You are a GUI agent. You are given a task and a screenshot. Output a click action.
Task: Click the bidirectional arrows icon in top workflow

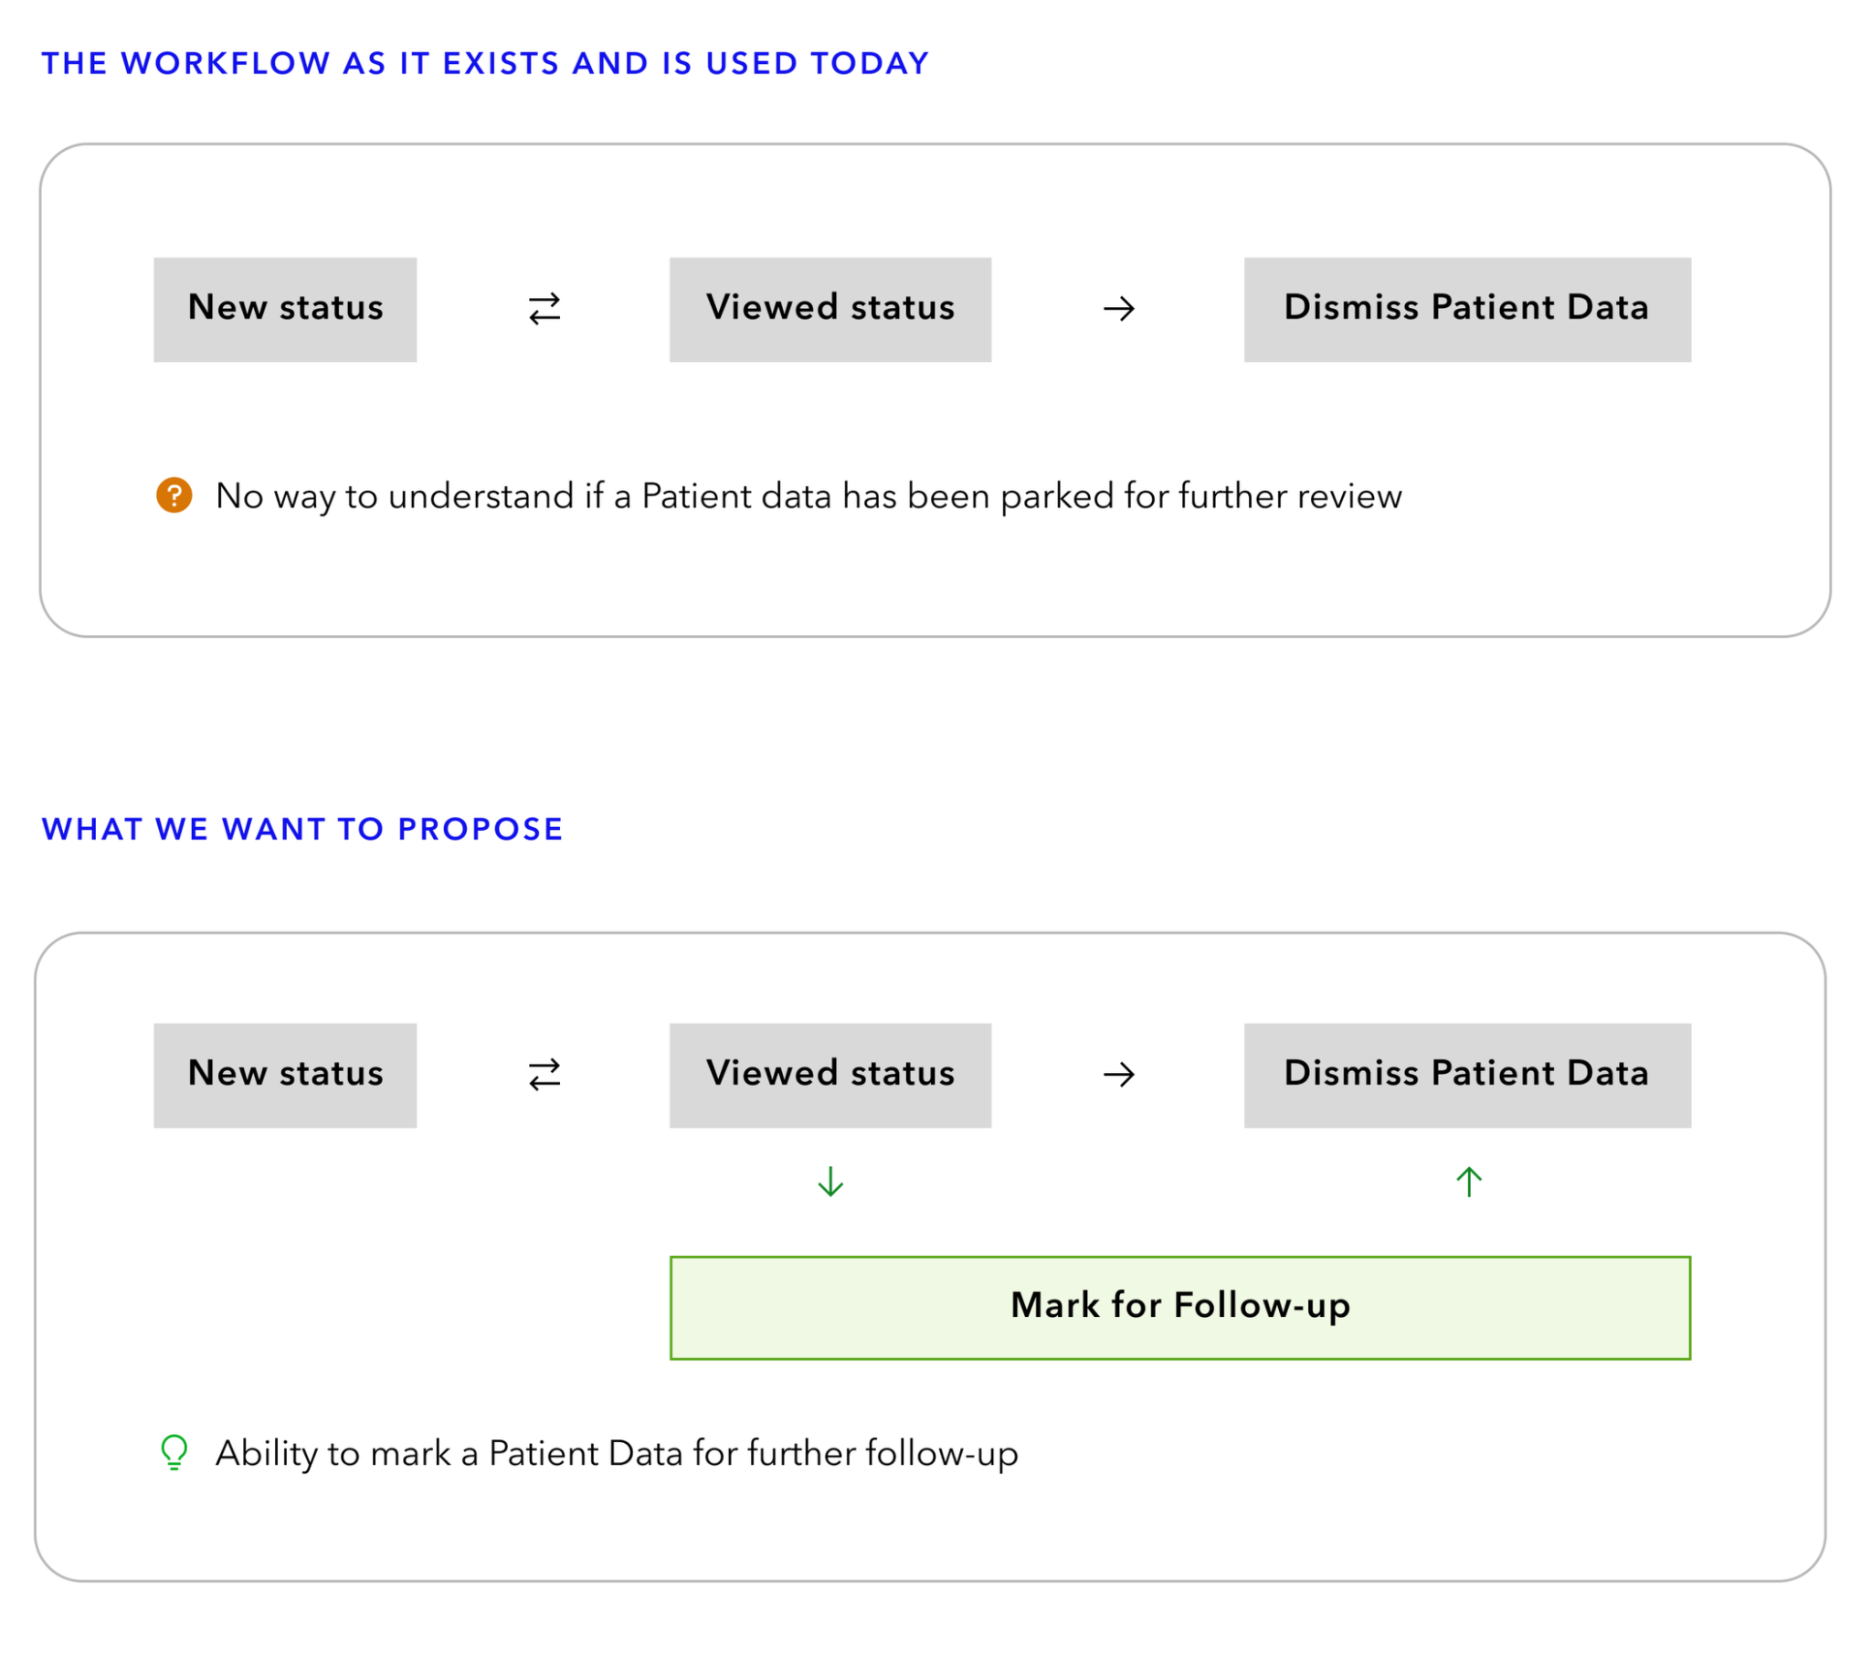[x=544, y=309]
